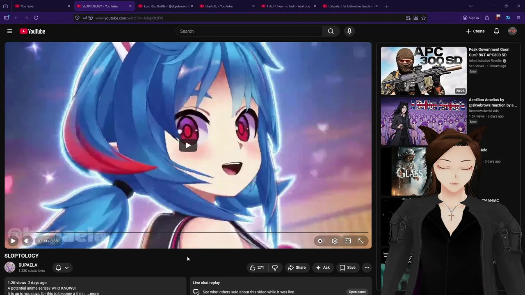This screenshot has width=525, height=295.
Task: Go to YouTube home via logo
Action: point(32,31)
